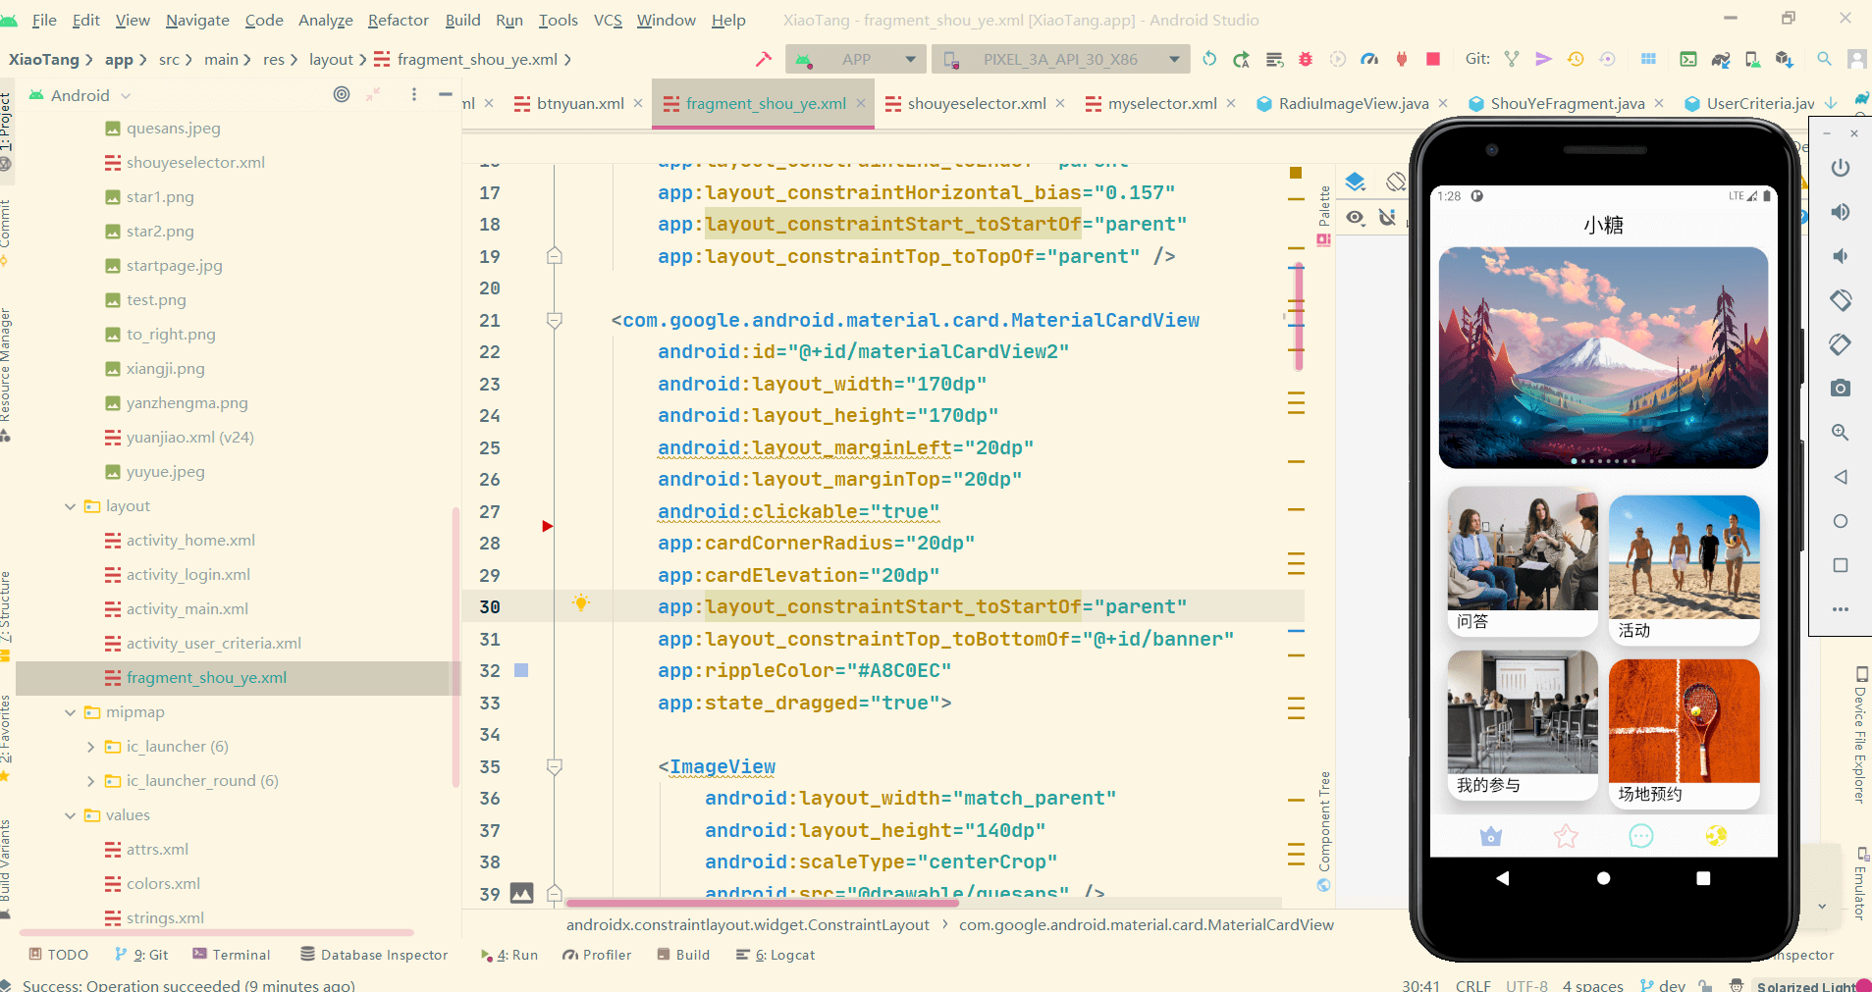Viewport: 1872px width, 992px height.
Task: Open the AVD Manager icon
Action: coord(1752,59)
